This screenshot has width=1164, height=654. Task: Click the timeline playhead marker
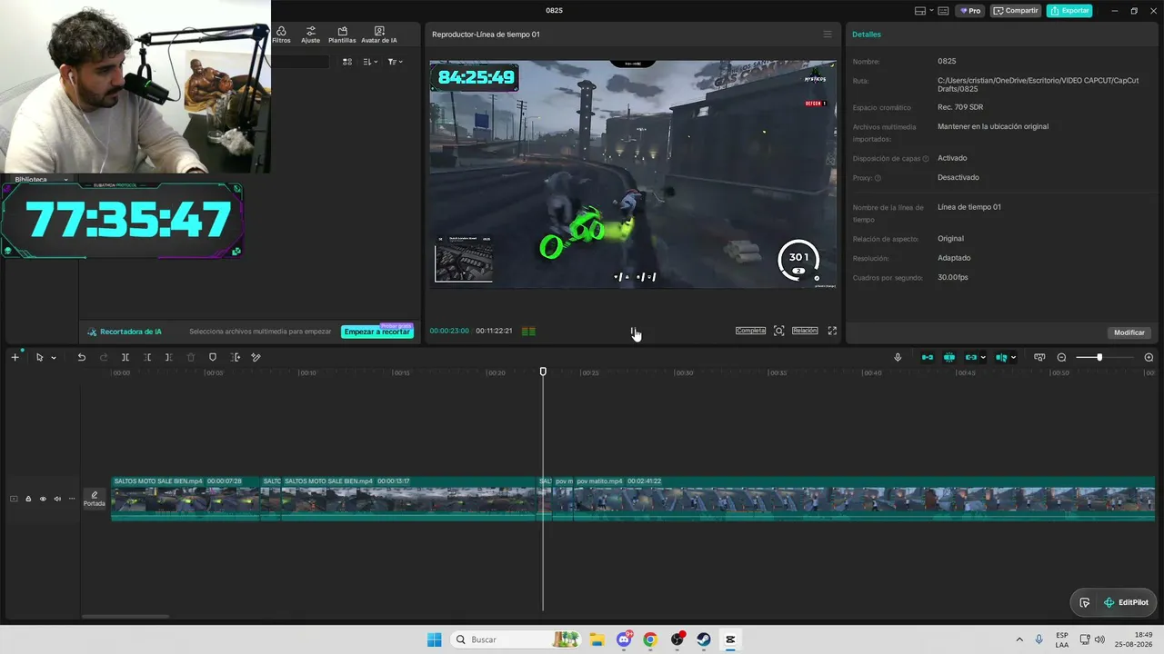(543, 372)
